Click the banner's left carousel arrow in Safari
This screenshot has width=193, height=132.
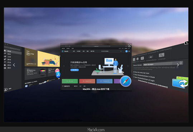pos(64,66)
